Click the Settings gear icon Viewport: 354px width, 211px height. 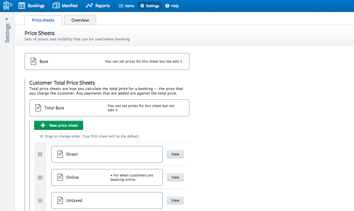point(142,6)
